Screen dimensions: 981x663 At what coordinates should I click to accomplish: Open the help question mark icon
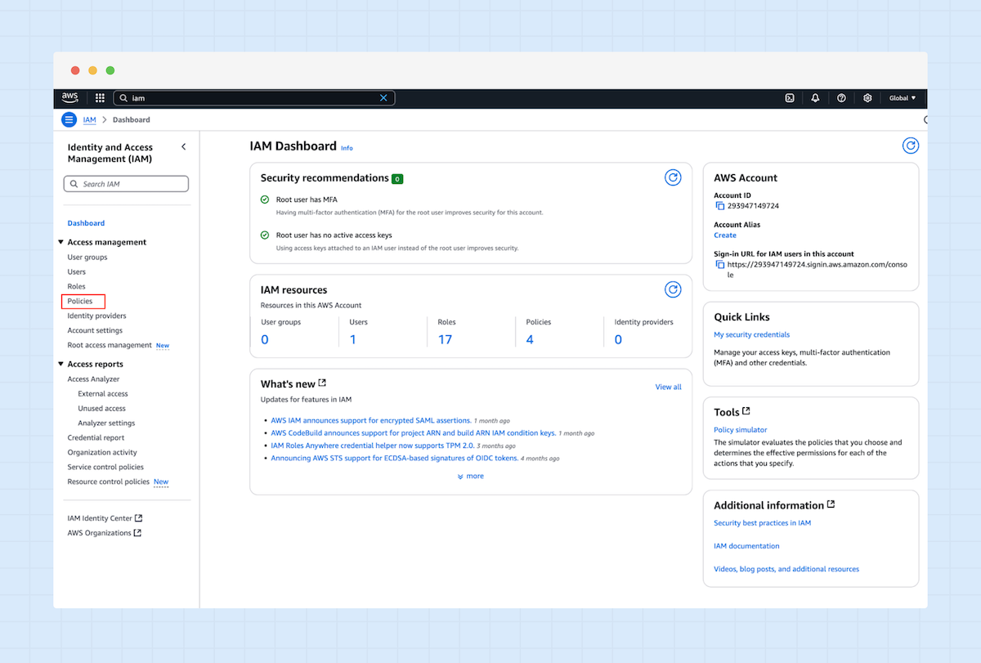coord(841,98)
